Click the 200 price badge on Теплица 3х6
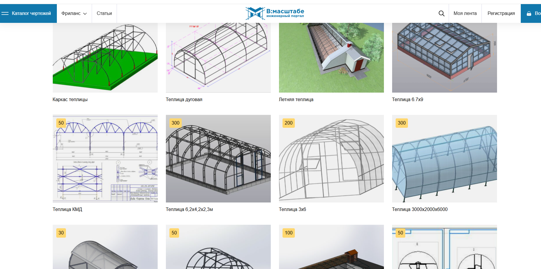 288,123
